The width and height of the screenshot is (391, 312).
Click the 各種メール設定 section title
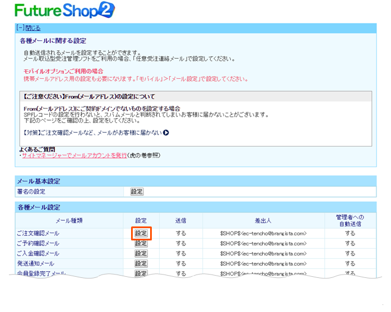tap(39, 207)
